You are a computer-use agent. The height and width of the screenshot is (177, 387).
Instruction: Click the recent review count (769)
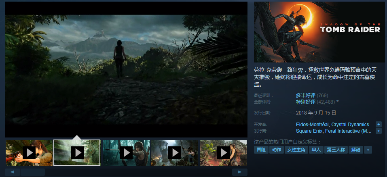[x=322, y=96]
